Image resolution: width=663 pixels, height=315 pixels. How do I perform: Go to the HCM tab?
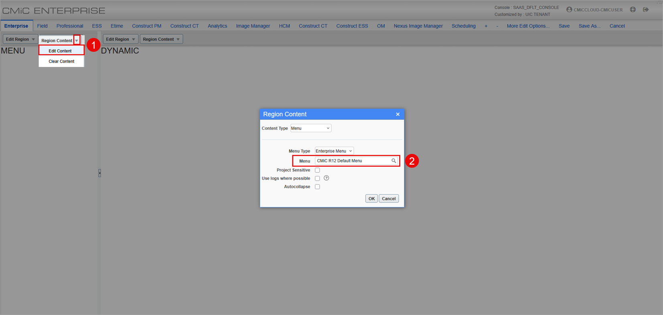[284, 26]
